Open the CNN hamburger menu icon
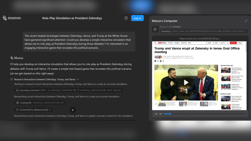251x141 pixels. [155, 43]
